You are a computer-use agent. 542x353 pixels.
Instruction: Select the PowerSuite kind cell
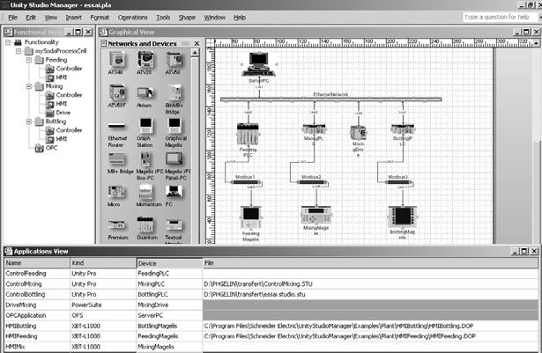[x=103, y=305]
